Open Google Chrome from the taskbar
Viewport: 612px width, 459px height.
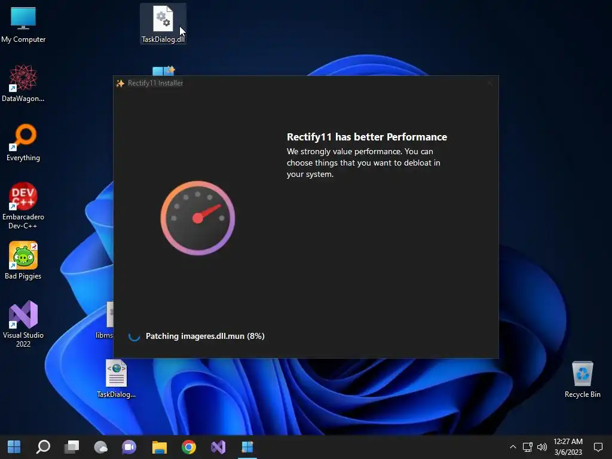(x=188, y=447)
